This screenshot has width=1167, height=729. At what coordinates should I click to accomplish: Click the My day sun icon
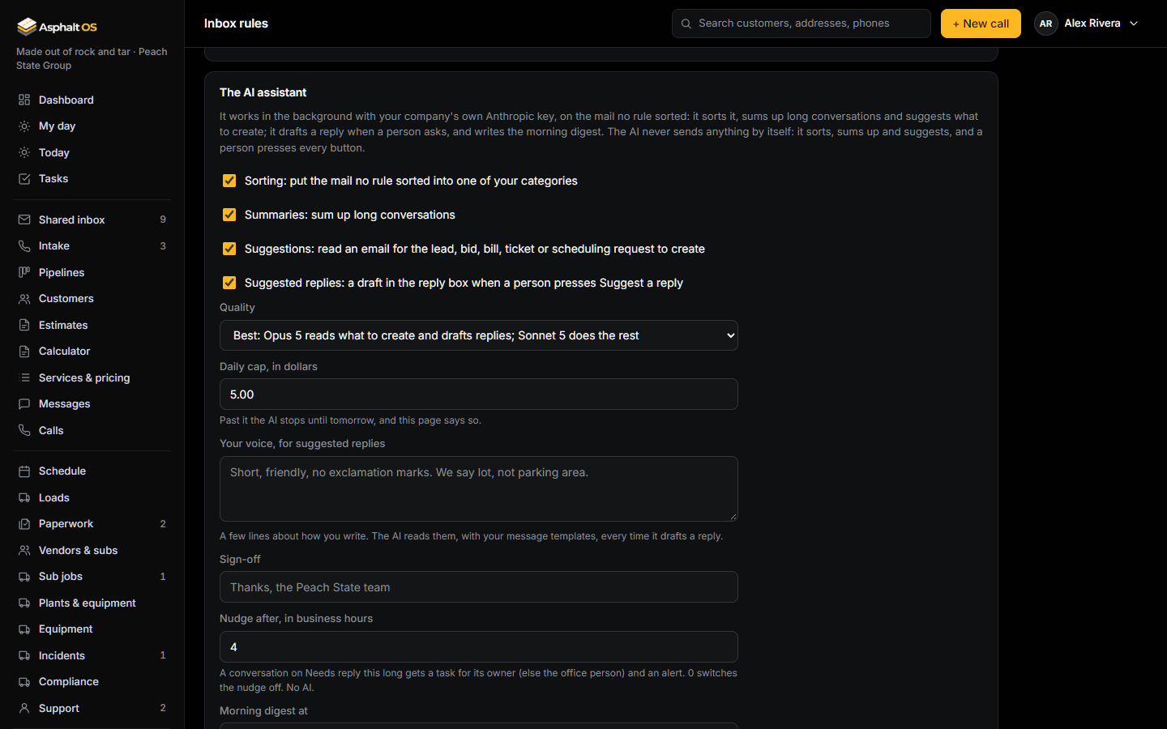pos(24,126)
